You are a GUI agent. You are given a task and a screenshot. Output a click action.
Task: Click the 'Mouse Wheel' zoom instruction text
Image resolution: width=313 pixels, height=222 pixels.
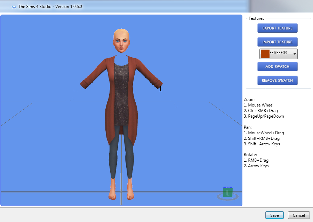pyautogui.click(x=261, y=105)
